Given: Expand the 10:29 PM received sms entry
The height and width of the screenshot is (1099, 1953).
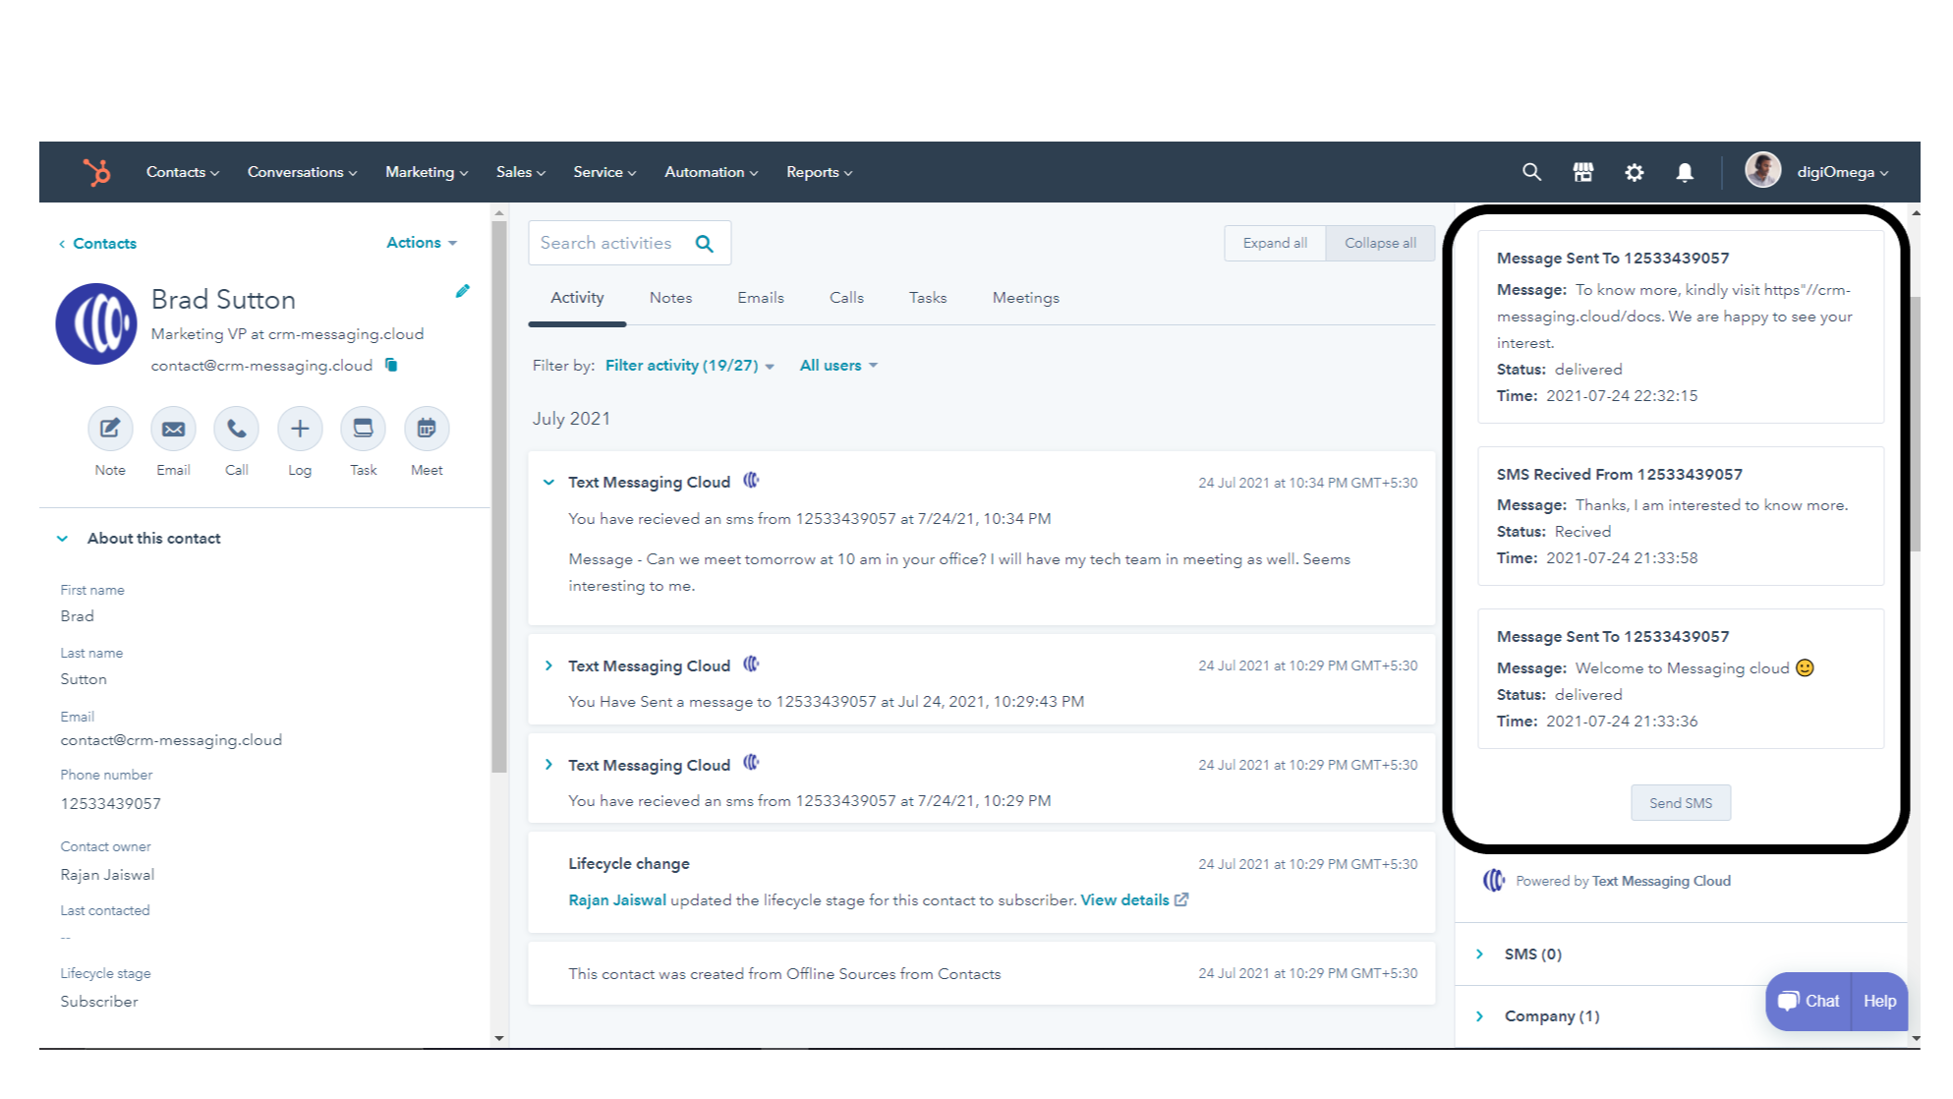Looking at the screenshot, I should [548, 765].
